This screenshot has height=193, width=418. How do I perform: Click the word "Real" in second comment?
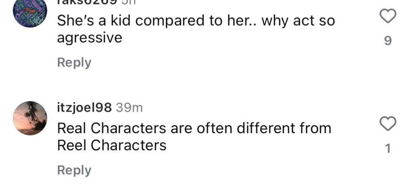tap(72, 128)
